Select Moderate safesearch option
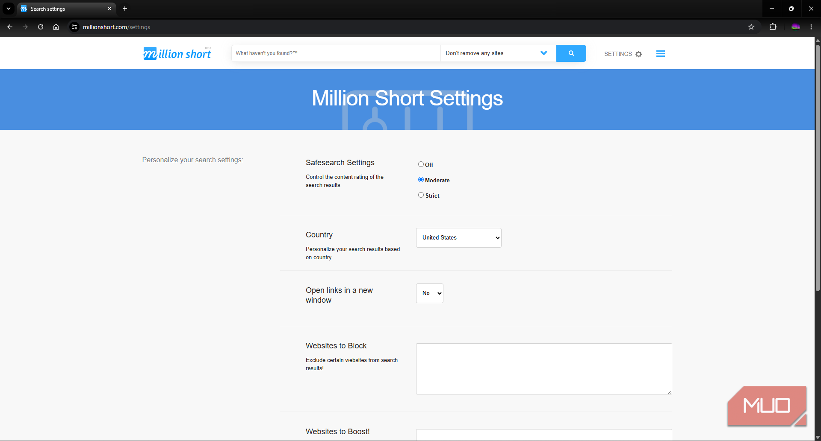 click(421, 180)
